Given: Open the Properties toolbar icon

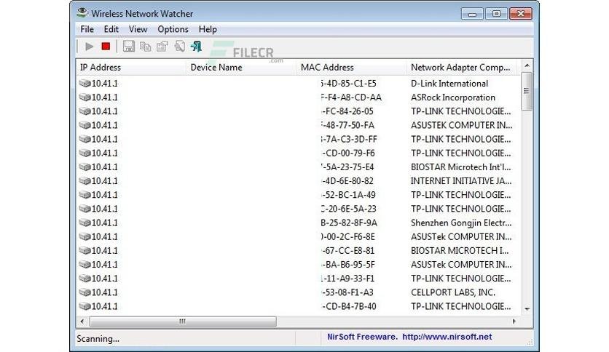Looking at the screenshot, I should 162,47.
